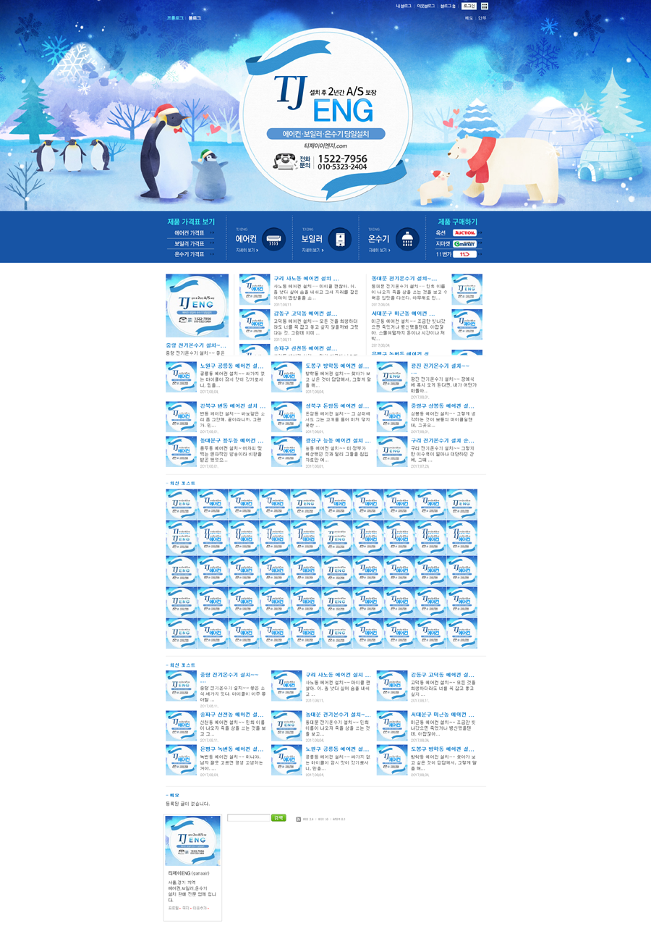Click the date 2017.07.26 under 구리 전기온수기
Screen dimensions: 651x947
pos(420,466)
